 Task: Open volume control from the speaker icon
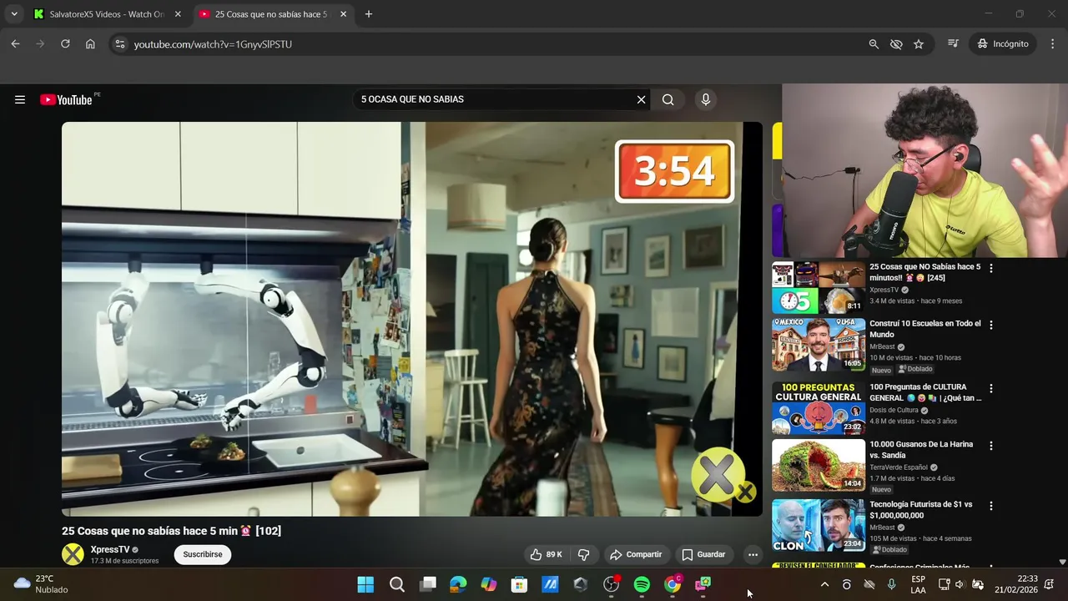pyautogui.click(x=960, y=585)
